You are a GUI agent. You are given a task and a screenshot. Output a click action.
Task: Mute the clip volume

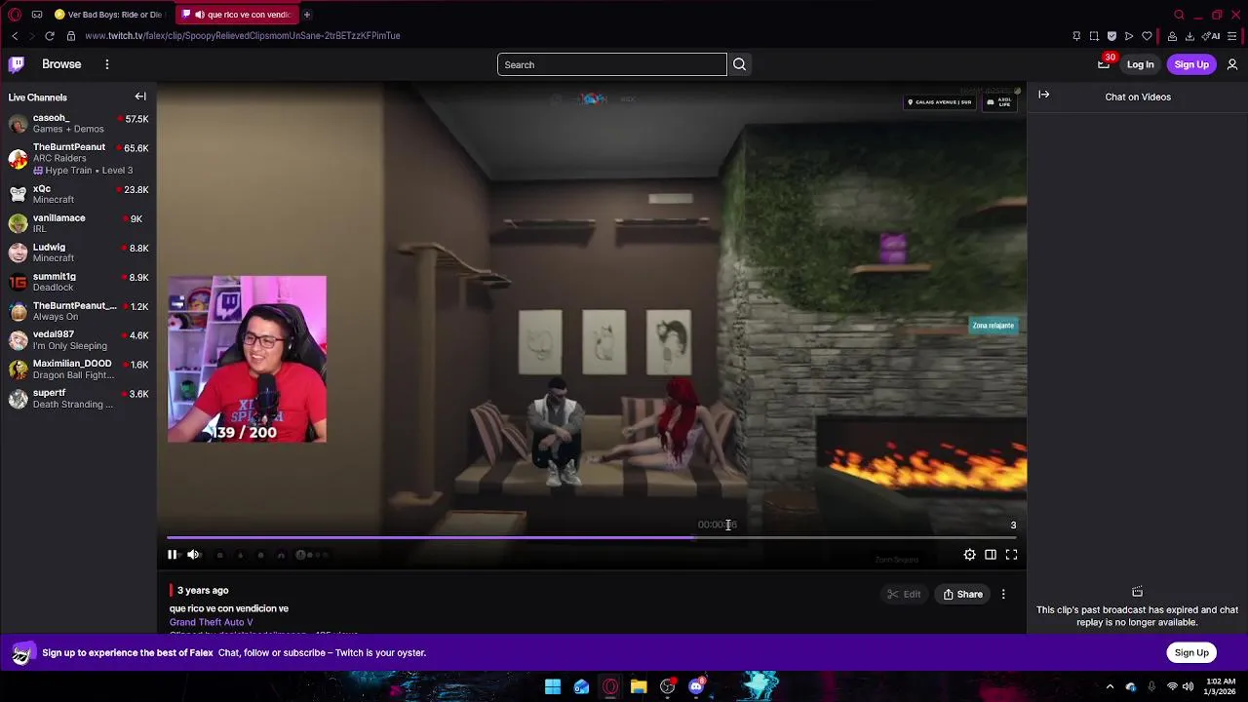193,555
